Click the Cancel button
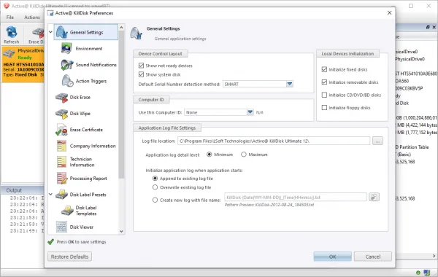Screen dimensions: 438x277 pyautogui.click(x=373, y=257)
